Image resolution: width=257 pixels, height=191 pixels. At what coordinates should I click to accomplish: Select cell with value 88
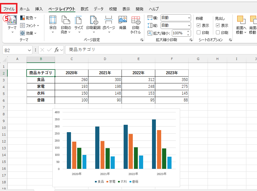click(x=172, y=100)
